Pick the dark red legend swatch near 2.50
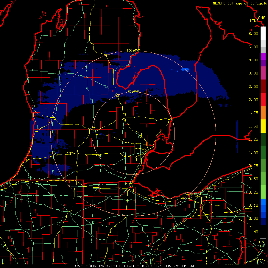The width and height of the screenshot is (268, 268). click(263, 86)
